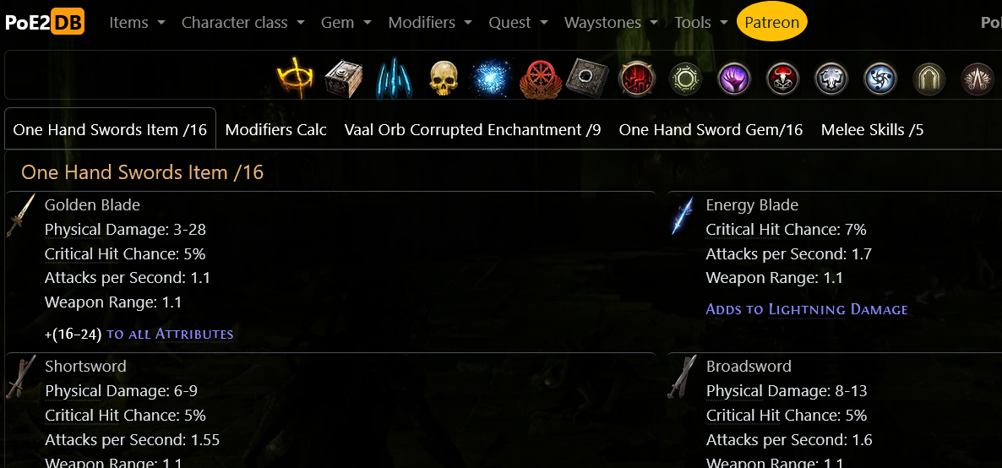
Task: Click the golden ring icon in icon bar
Action: (x=295, y=79)
